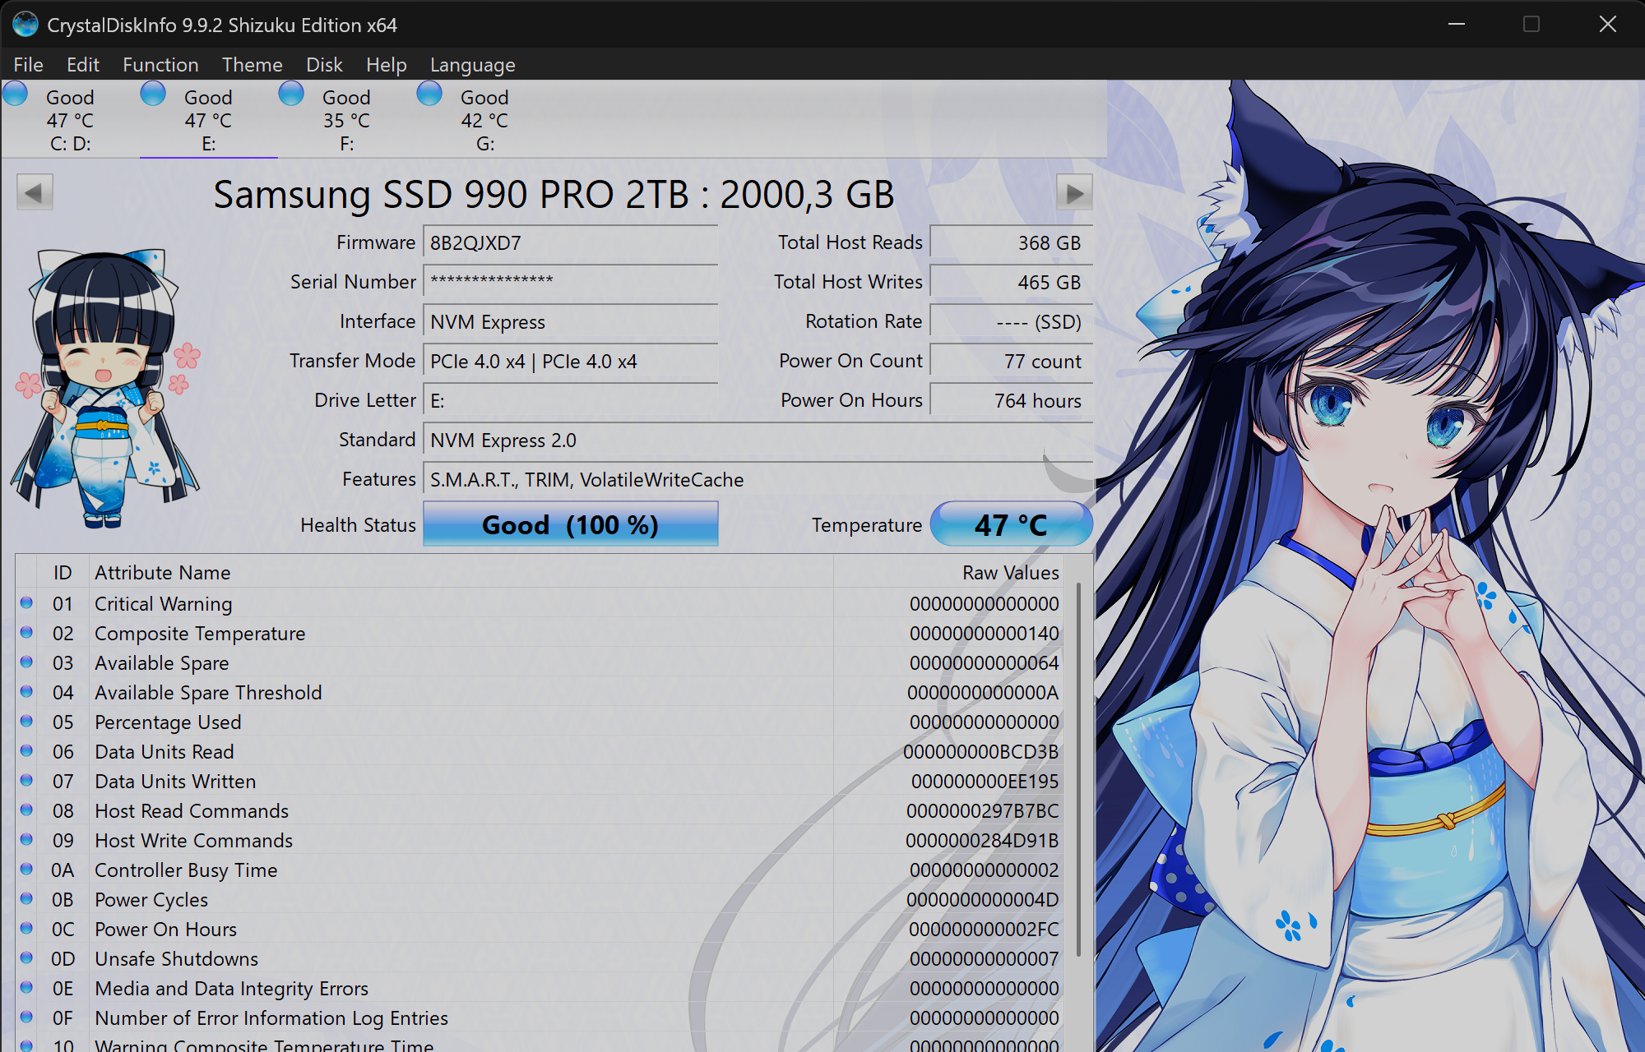Click status orb for Controller Busy Time row
This screenshot has width=1645, height=1052.
[x=26, y=870]
